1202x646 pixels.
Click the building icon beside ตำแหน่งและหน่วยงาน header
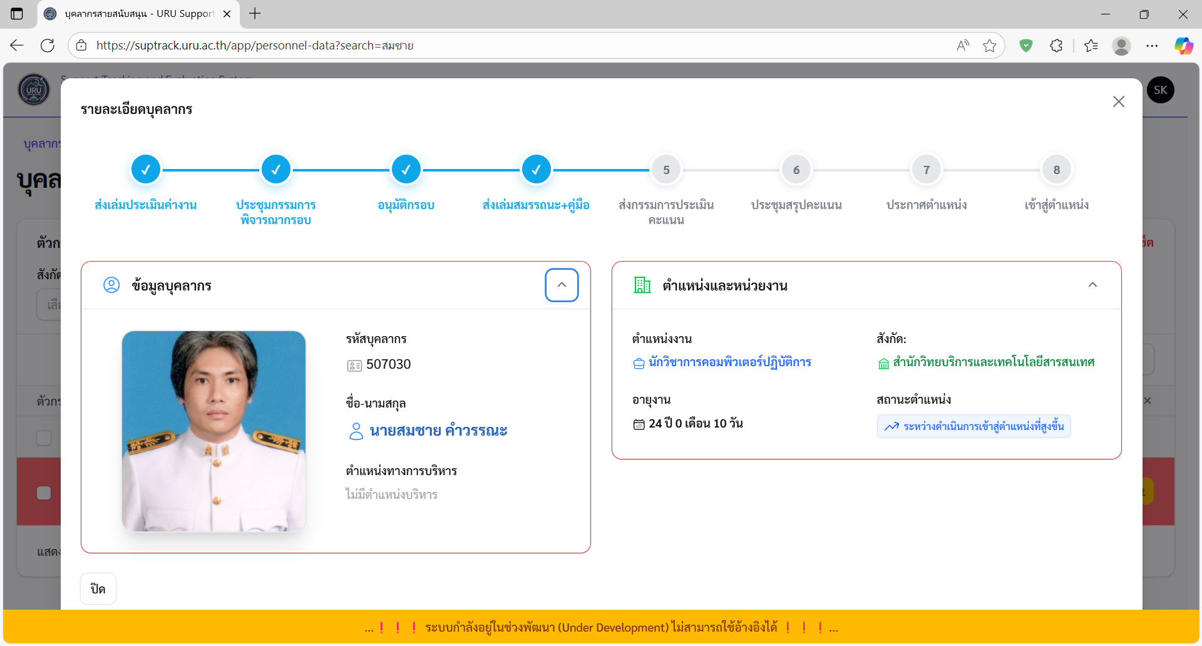click(642, 285)
